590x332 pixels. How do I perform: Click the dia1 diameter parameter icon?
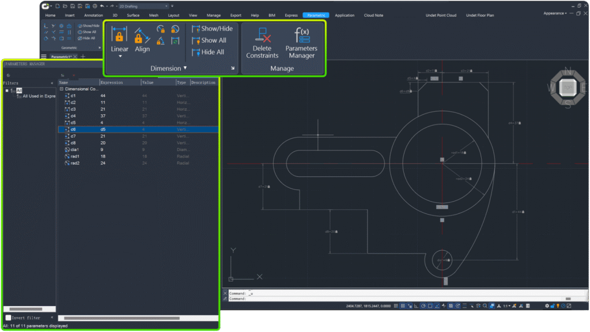point(67,150)
